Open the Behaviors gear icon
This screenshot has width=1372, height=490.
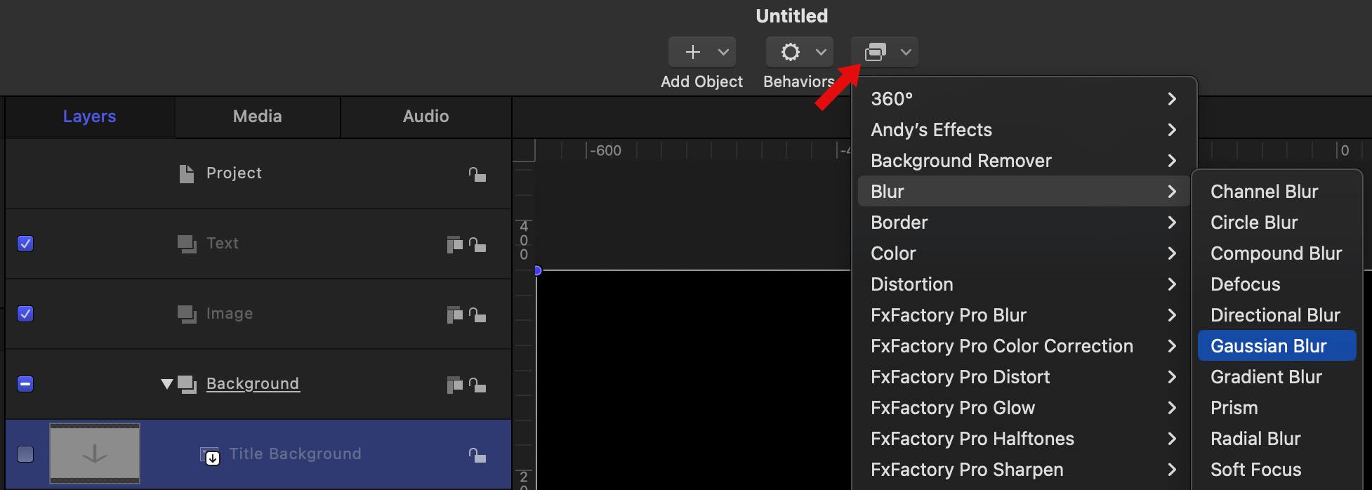click(x=791, y=52)
